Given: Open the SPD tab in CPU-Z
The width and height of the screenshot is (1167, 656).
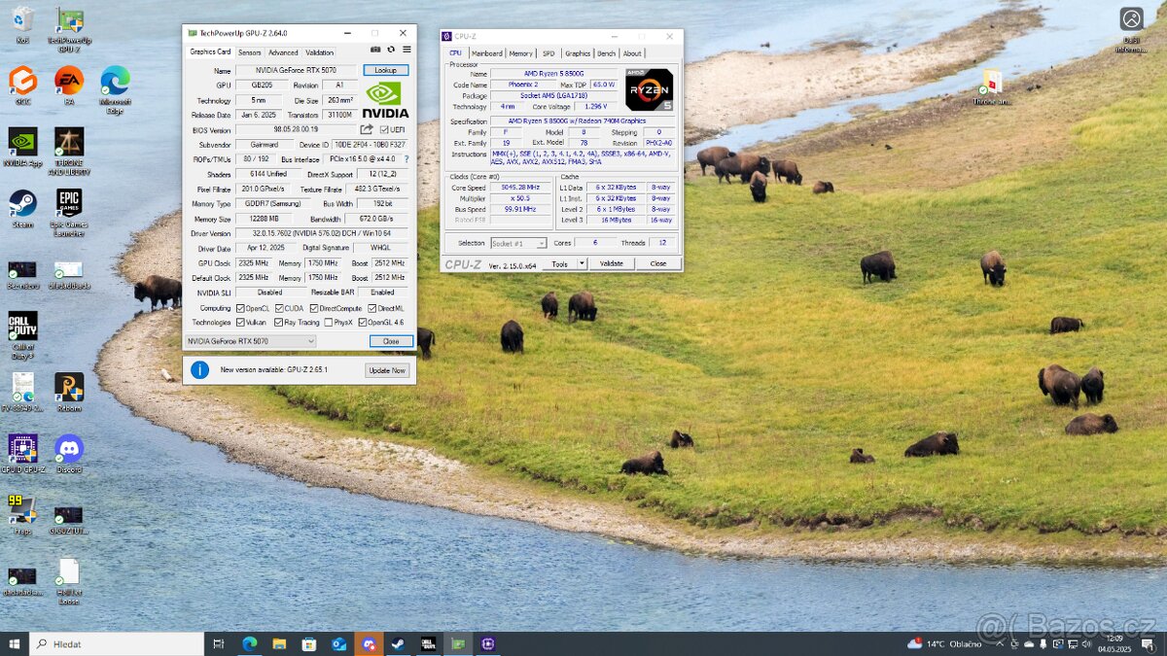Looking at the screenshot, I should point(548,53).
